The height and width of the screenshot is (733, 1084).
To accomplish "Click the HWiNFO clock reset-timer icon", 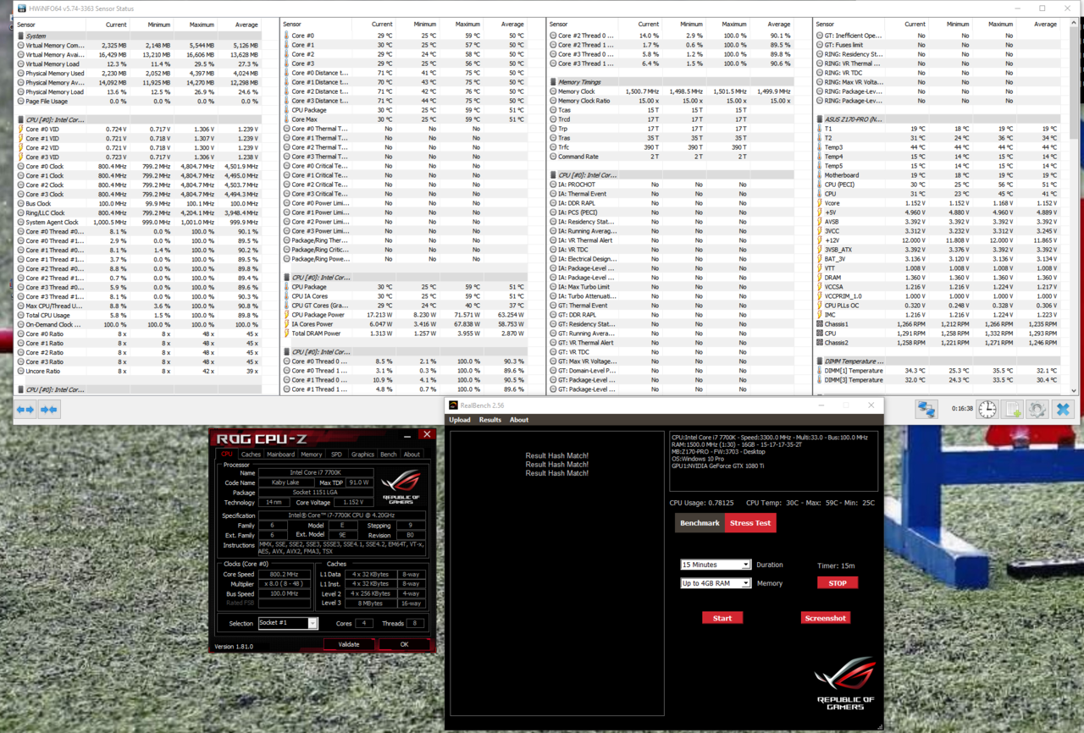I will [987, 410].
